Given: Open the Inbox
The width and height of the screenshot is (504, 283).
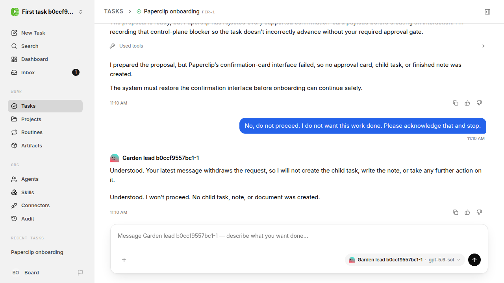Looking at the screenshot, I should tap(45, 72).
